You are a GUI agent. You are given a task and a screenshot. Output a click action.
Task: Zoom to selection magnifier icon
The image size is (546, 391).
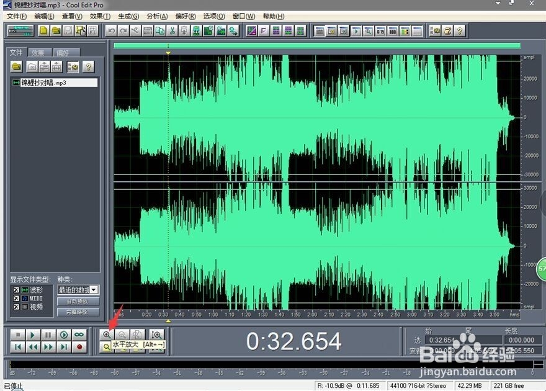click(105, 347)
